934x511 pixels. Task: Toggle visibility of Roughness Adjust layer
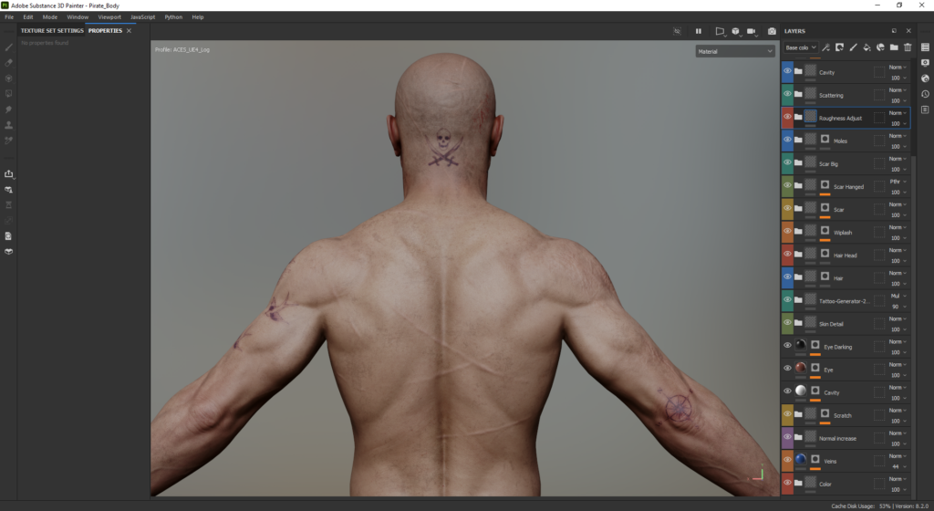pyautogui.click(x=787, y=117)
